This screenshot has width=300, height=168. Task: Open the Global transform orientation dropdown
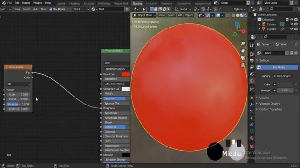pyautogui.click(x=183, y=9)
